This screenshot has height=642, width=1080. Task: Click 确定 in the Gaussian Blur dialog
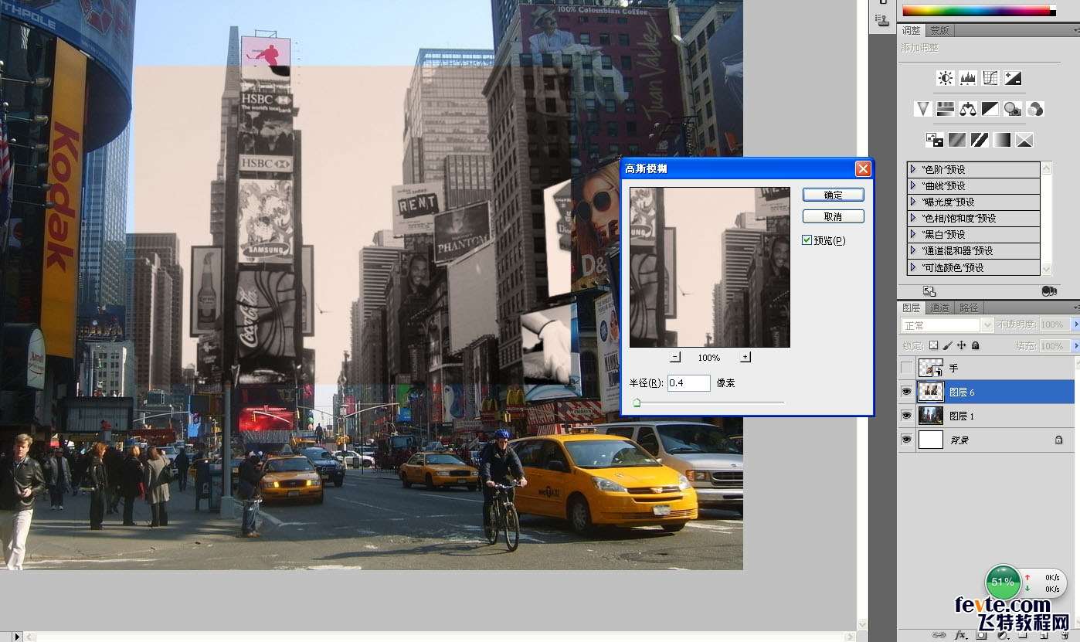point(833,195)
